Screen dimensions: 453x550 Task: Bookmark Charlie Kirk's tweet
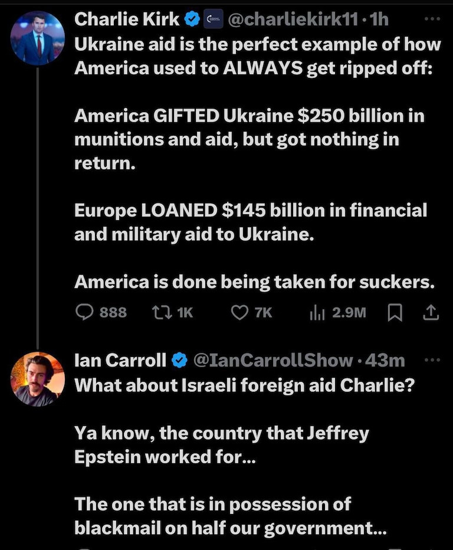[395, 312]
